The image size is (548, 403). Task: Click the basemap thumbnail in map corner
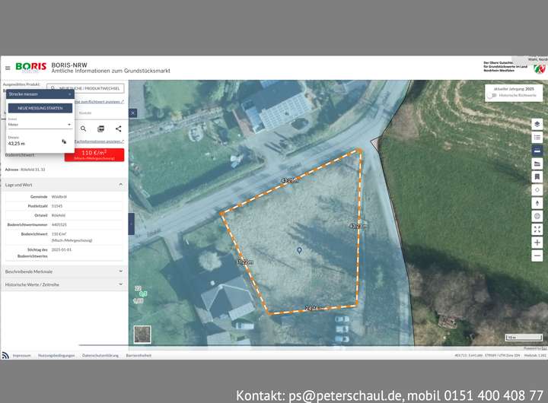click(142, 335)
